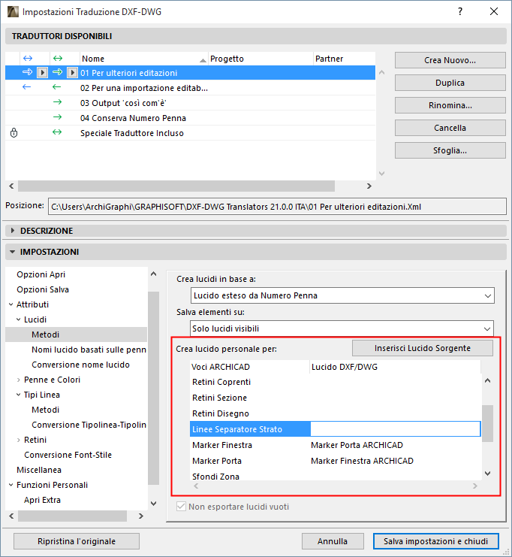This screenshot has height=557, width=512.
Task: Select Metodi under Tipi Linea
Action: coord(45,410)
